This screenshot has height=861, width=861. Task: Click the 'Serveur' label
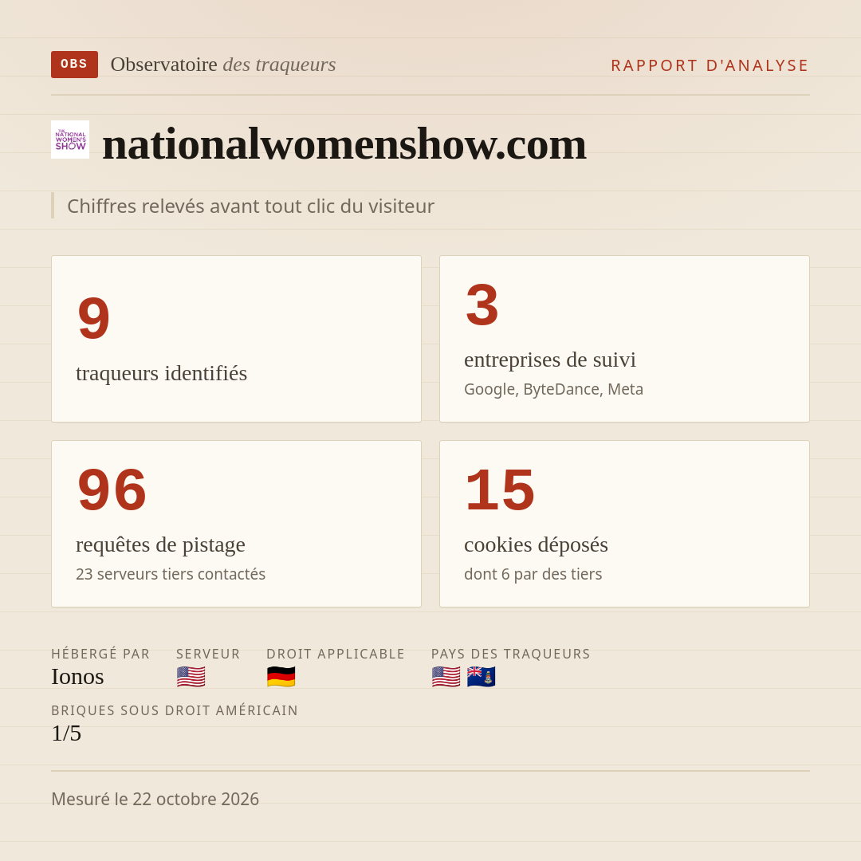(x=208, y=654)
